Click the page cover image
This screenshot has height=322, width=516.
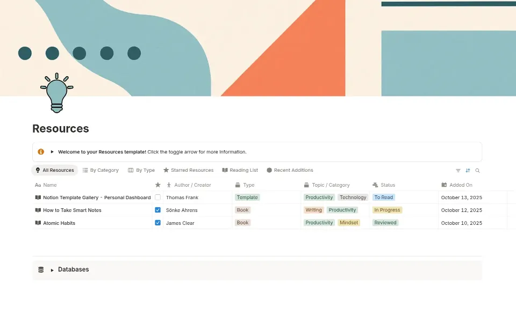pos(258,48)
